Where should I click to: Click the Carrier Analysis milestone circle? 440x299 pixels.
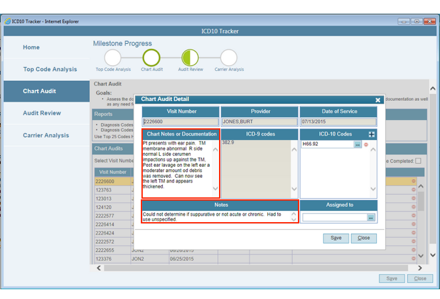(x=228, y=58)
